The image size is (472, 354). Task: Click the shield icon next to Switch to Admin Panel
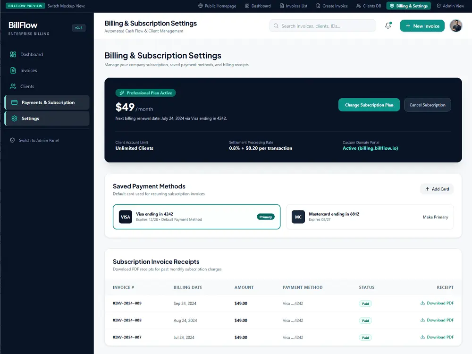pyautogui.click(x=12, y=140)
